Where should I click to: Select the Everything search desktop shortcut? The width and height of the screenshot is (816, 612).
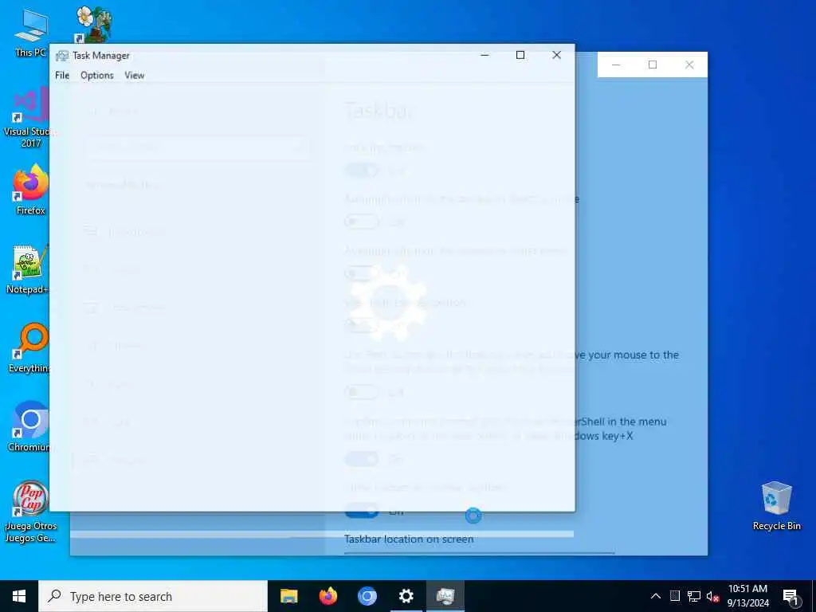pyautogui.click(x=30, y=348)
